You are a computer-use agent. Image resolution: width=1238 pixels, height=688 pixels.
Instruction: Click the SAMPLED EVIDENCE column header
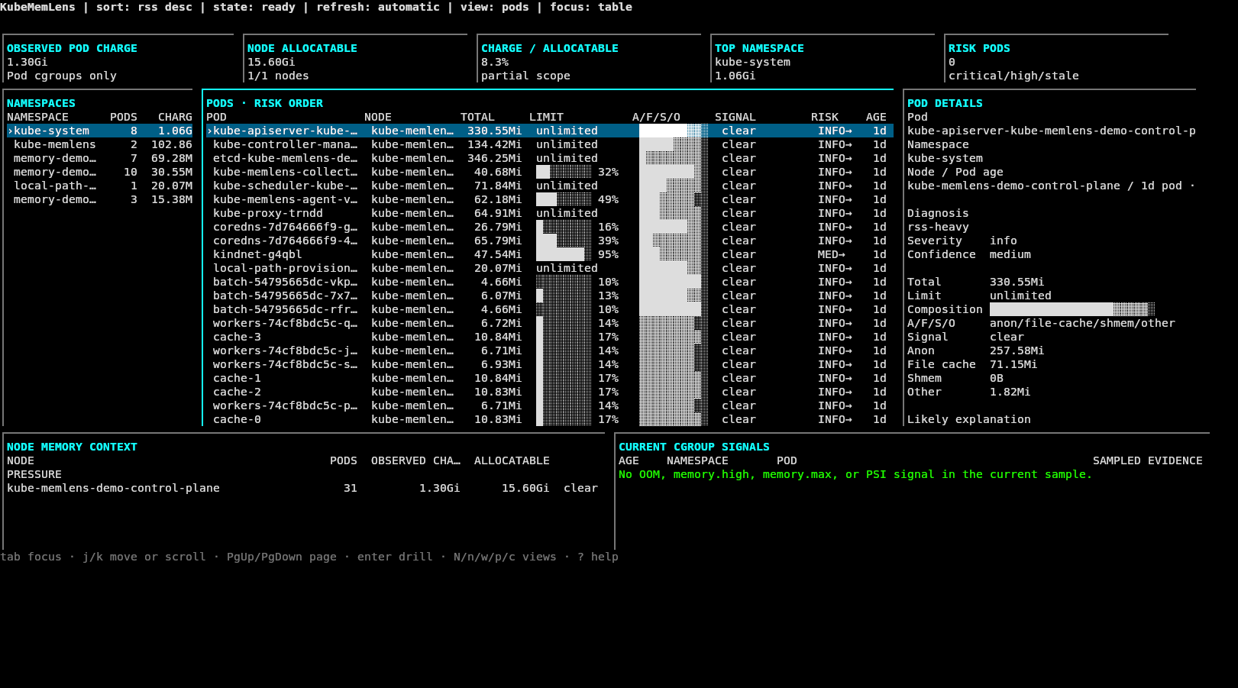[1148, 460]
